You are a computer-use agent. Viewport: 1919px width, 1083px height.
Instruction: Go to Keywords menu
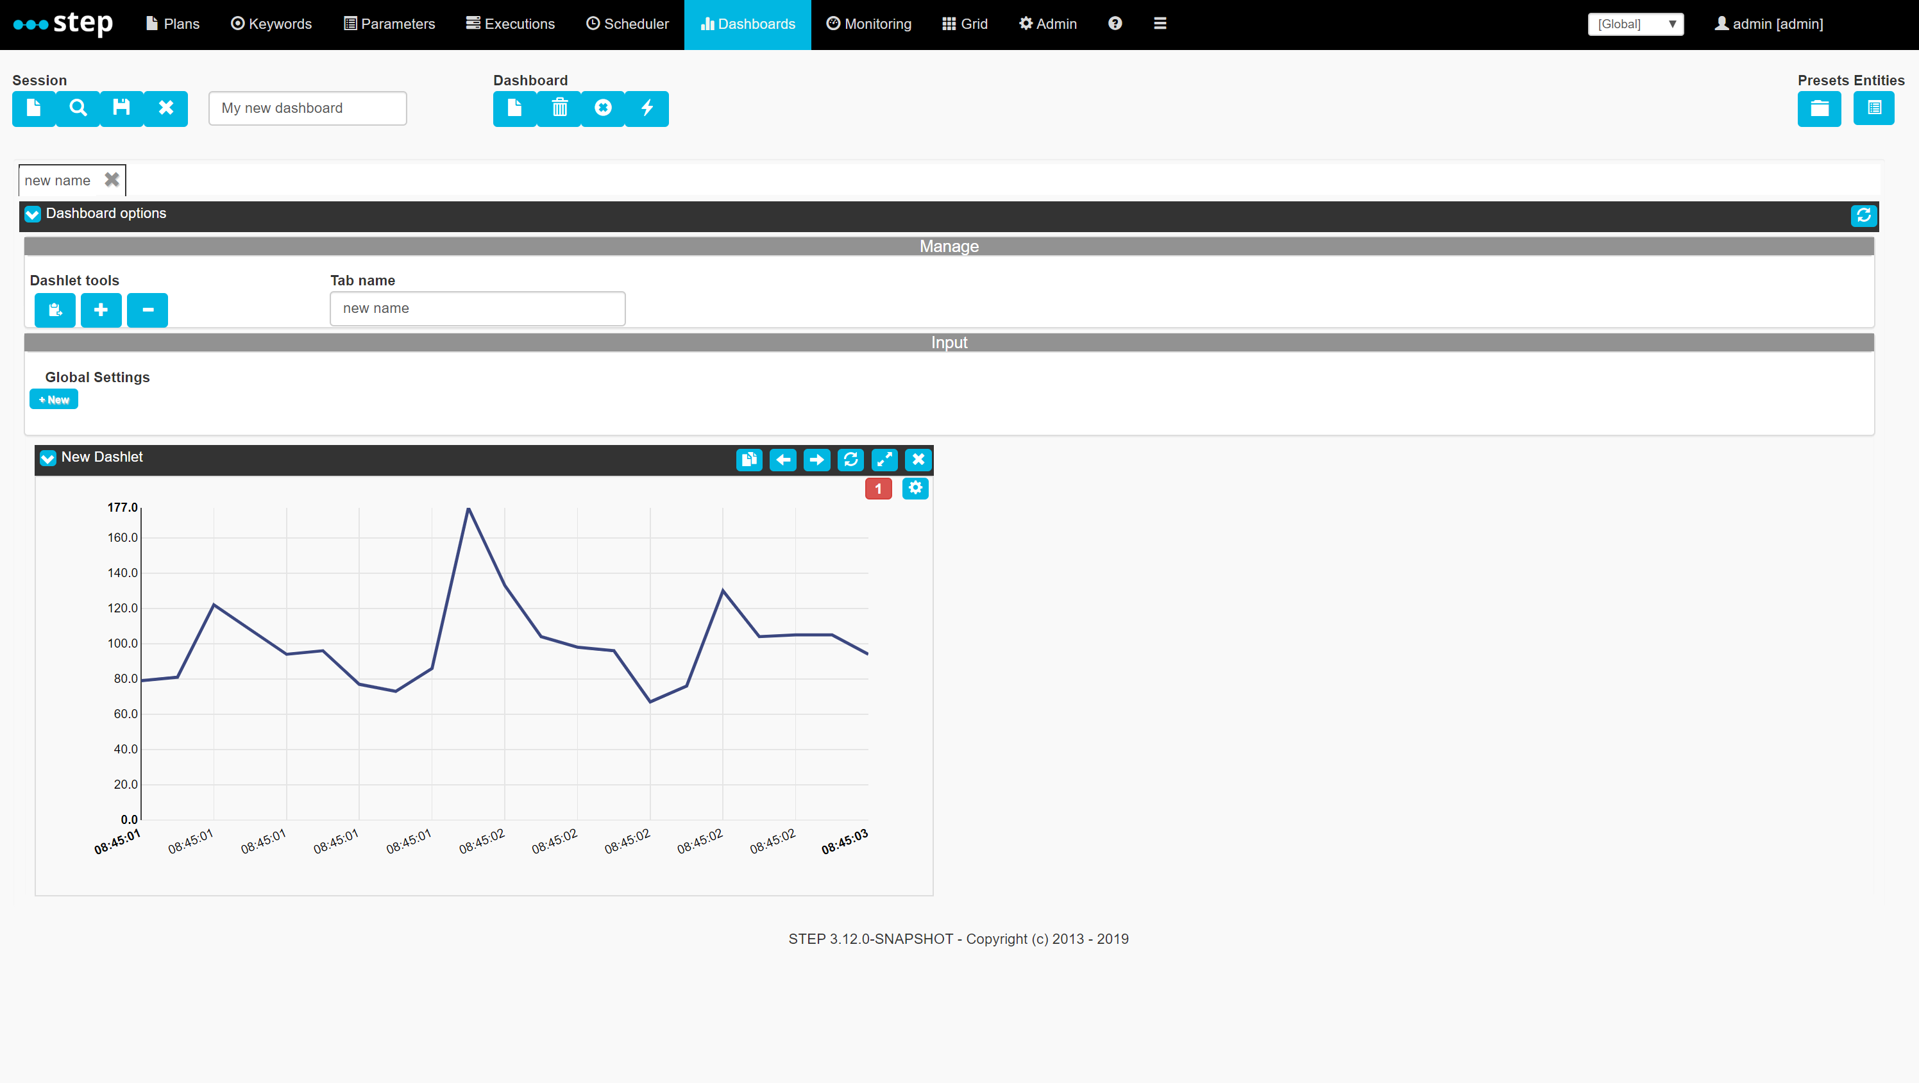click(271, 24)
